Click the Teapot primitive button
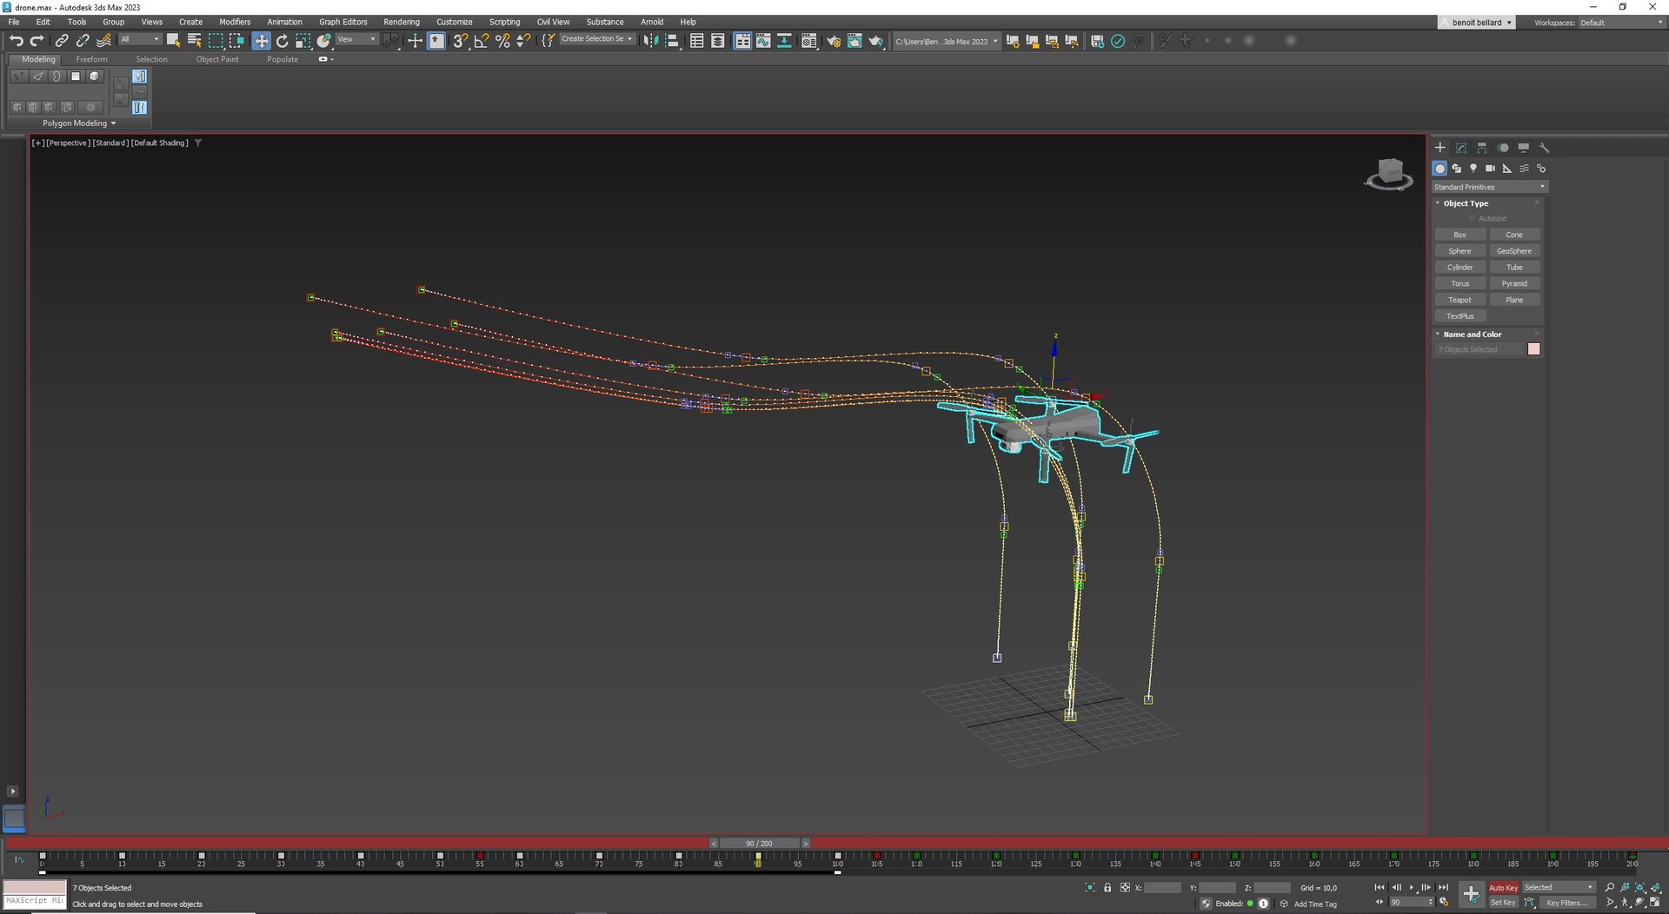 [x=1460, y=300]
